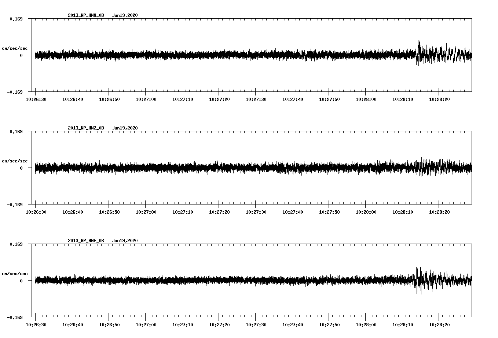Click the cm/sec/sec unit label of HNN plot
The width and height of the screenshot is (498, 338).
click(x=15, y=48)
